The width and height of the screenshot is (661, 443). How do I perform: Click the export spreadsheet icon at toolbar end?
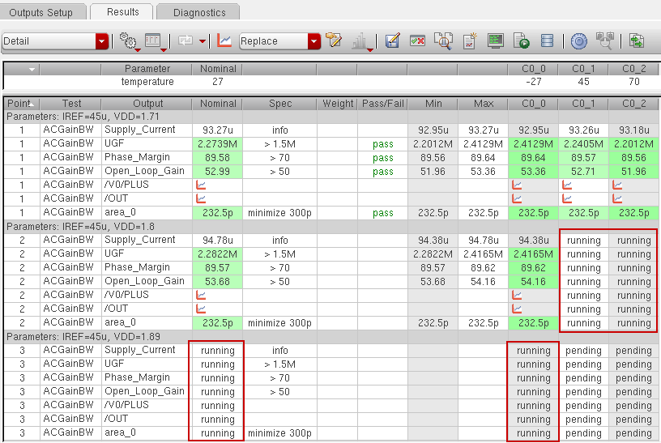tap(638, 40)
